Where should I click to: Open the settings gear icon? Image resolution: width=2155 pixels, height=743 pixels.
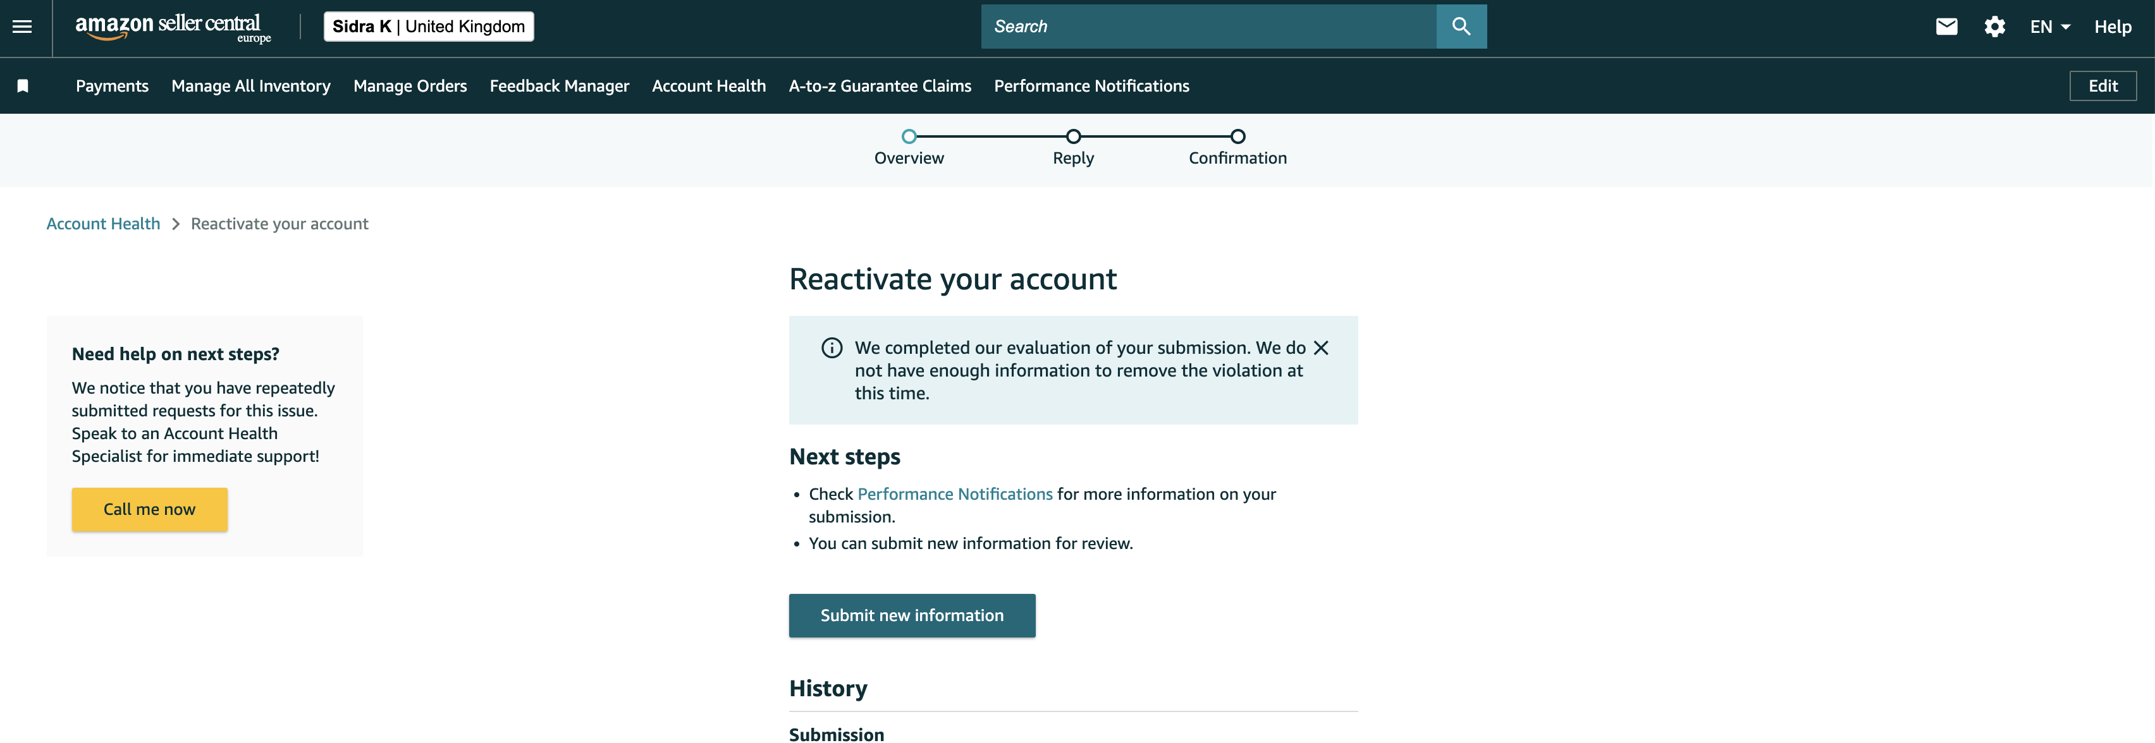1994,27
